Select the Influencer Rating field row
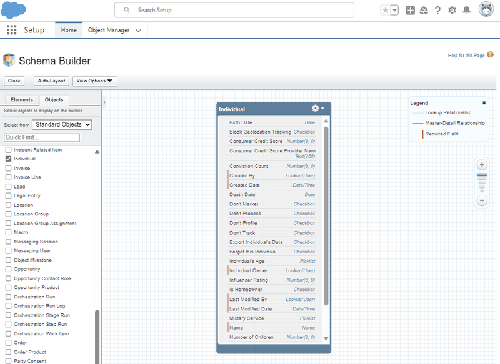 tap(272, 280)
